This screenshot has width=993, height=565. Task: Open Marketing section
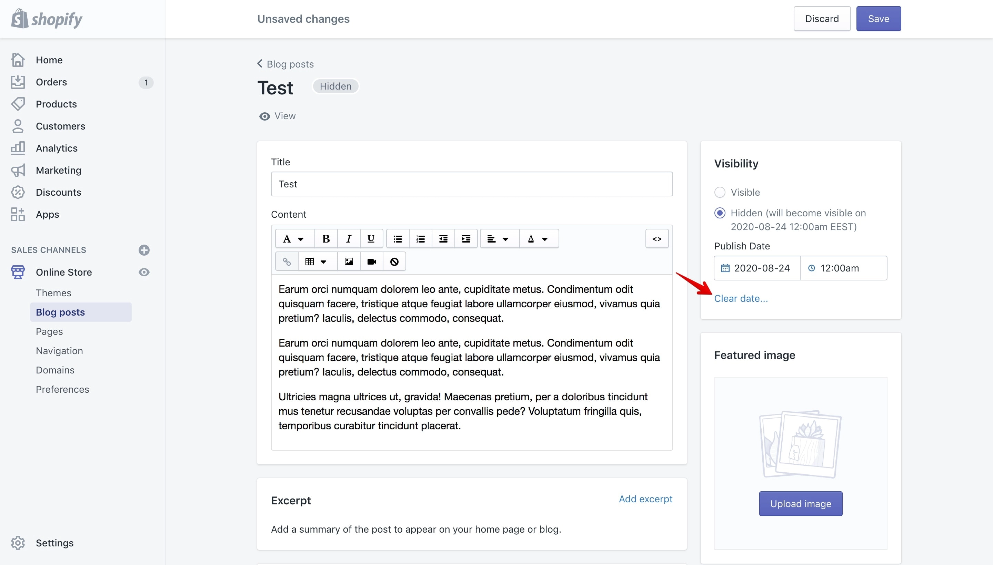(x=58, y=170)
